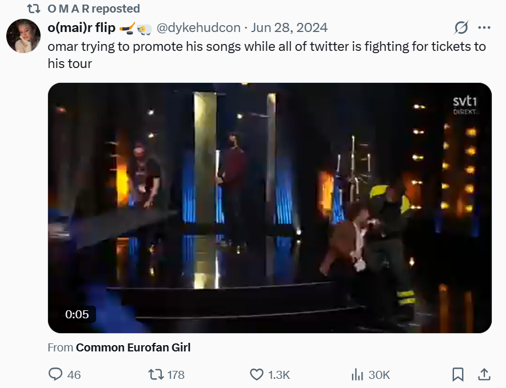506x388 pixels.
Task: Open the "Common Eurofan Girl" source link
Action: coord(133,347)
